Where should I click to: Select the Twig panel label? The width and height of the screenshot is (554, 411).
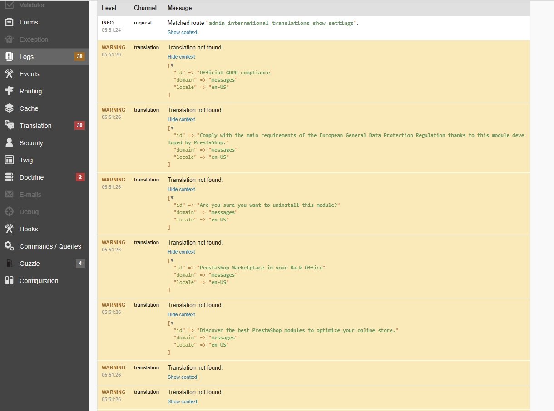pos(26,160)
